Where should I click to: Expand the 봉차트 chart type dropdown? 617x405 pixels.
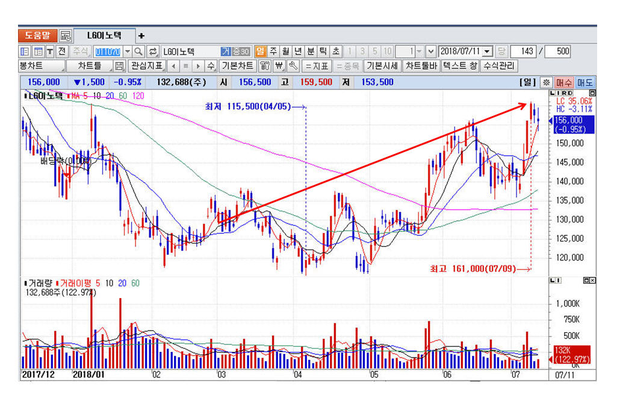(61, 66)
